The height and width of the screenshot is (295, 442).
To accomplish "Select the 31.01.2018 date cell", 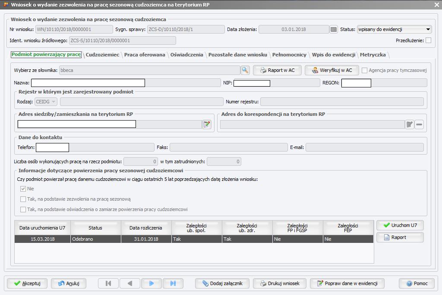I will [x=146, y=239].
